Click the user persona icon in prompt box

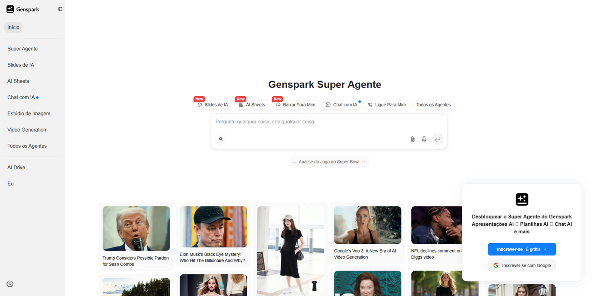coord(221,139)
